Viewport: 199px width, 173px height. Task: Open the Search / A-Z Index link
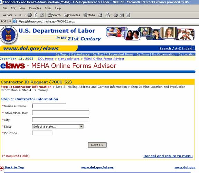click(176, 48)
